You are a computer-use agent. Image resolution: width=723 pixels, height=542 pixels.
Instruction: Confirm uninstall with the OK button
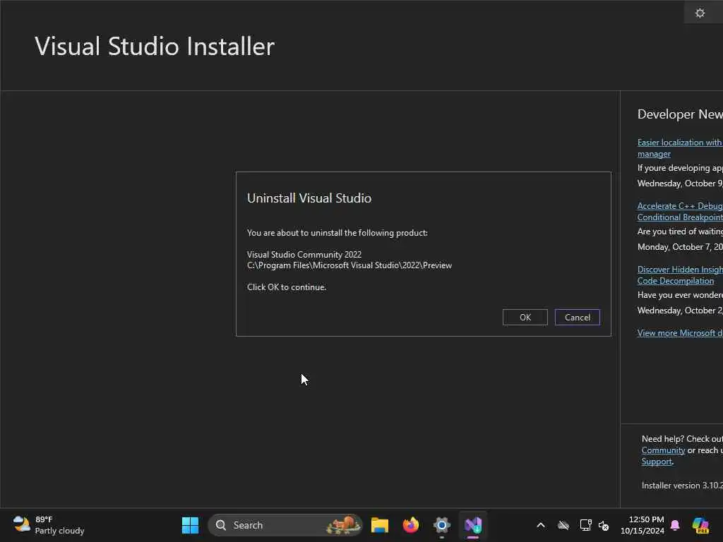coord(525,317)
